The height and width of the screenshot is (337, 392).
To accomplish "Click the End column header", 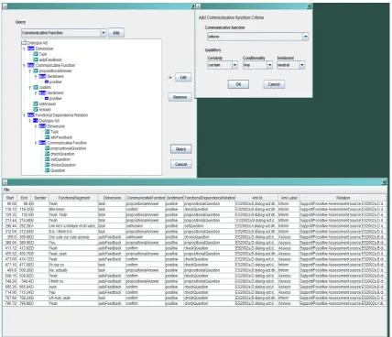I will point(24,198).
